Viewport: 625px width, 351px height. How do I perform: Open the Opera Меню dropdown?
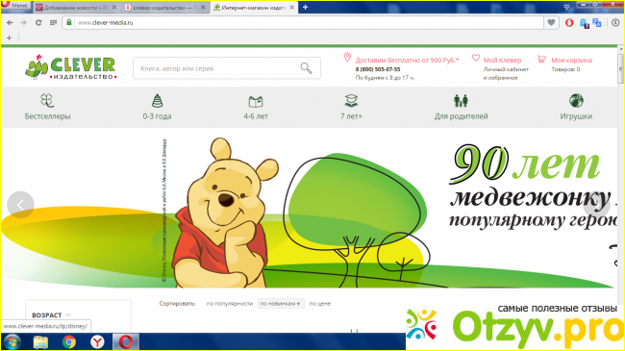15,5
